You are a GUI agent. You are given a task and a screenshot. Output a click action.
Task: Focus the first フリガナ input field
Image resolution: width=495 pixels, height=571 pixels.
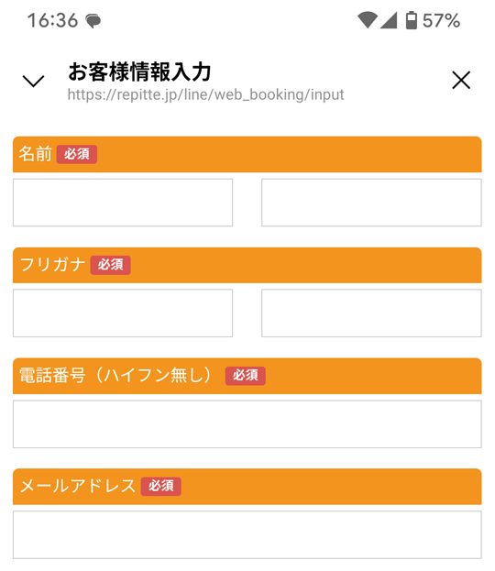pos(123,313)
